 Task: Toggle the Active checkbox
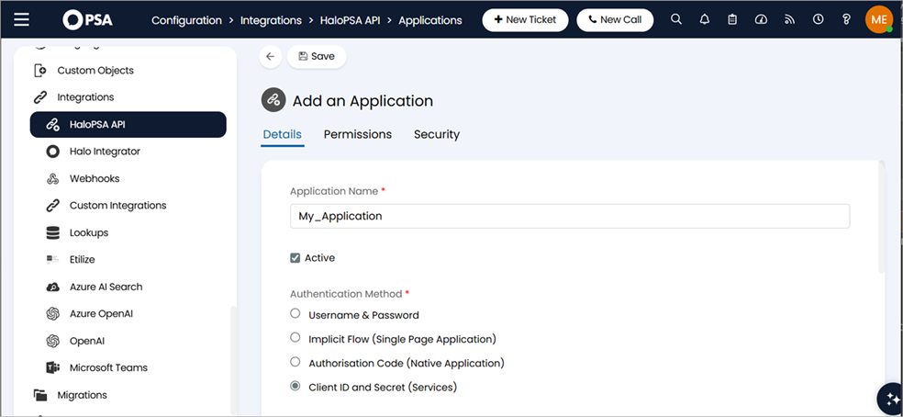295,258
